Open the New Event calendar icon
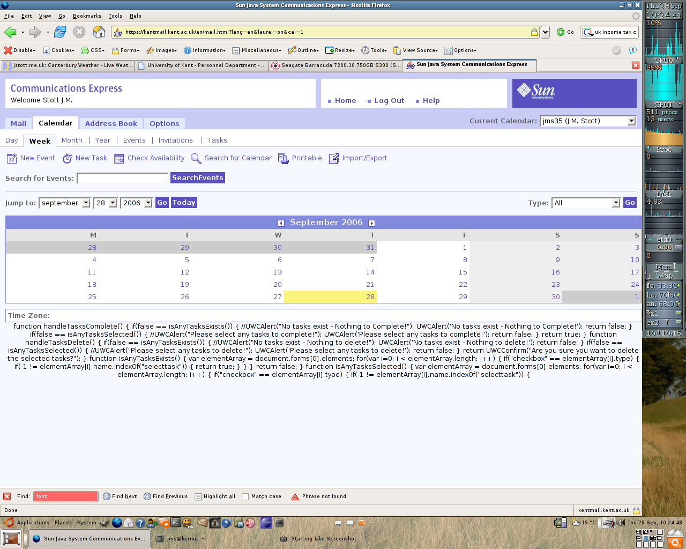The image size is (686, 549). (12, 158)
